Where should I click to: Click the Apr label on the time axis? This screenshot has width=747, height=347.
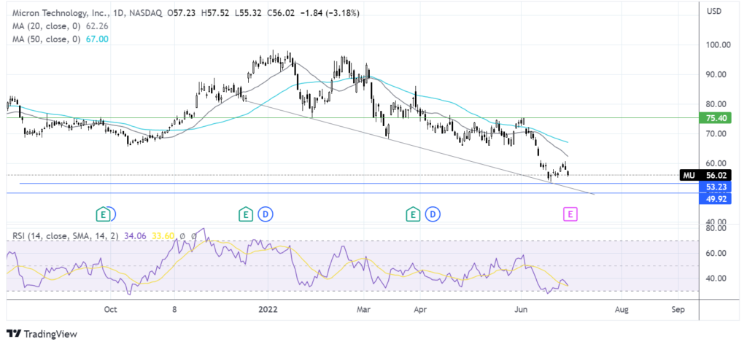(x=419, y=309)
